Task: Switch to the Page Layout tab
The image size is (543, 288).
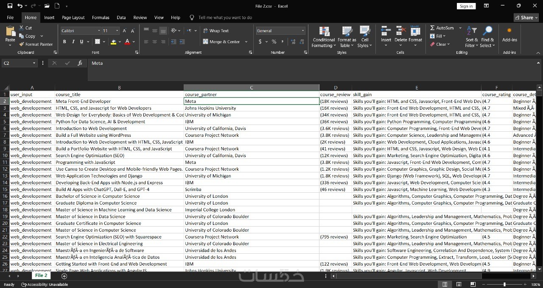Action: [73, 17]
